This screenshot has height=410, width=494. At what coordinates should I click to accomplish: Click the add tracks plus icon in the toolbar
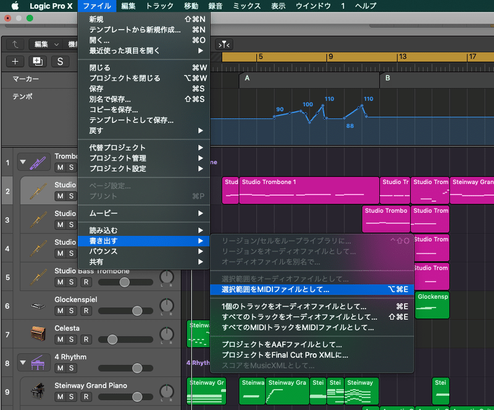tap(14, 62)
